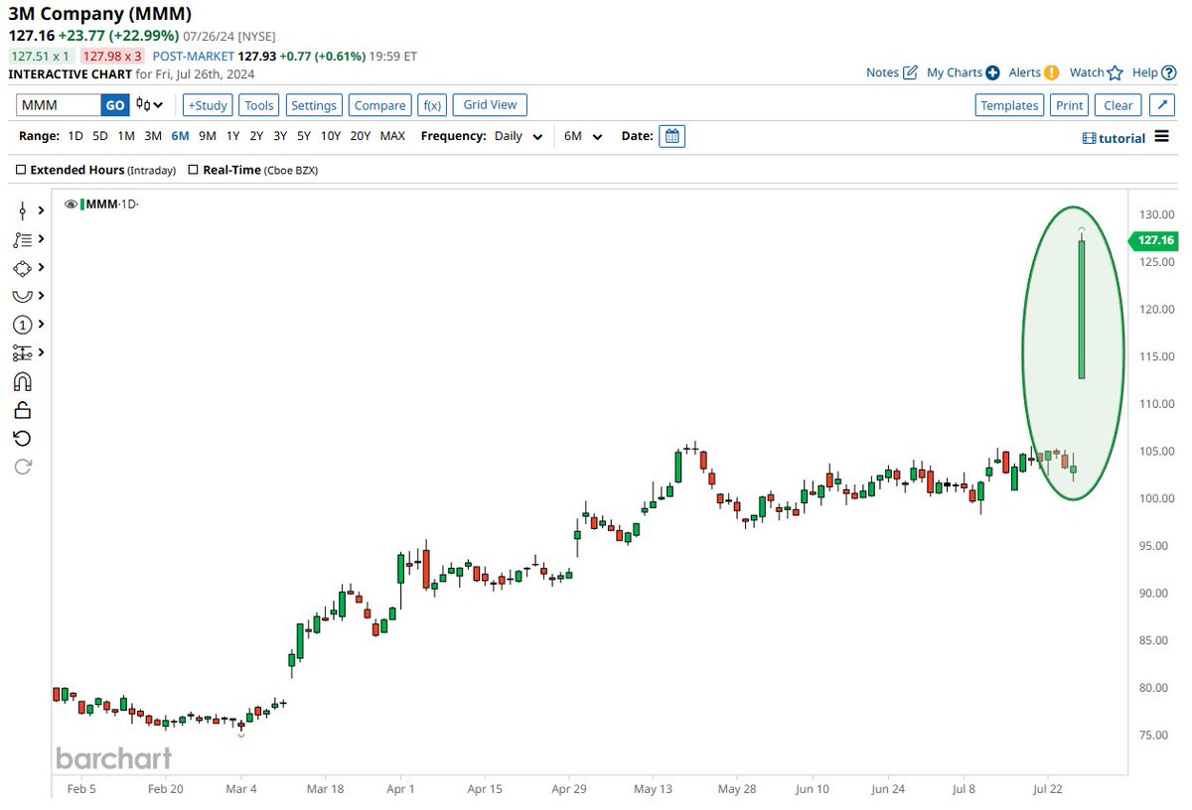Open the Notes edit icon
This screenshot has height=810, width=1192.
coord(910,72)
